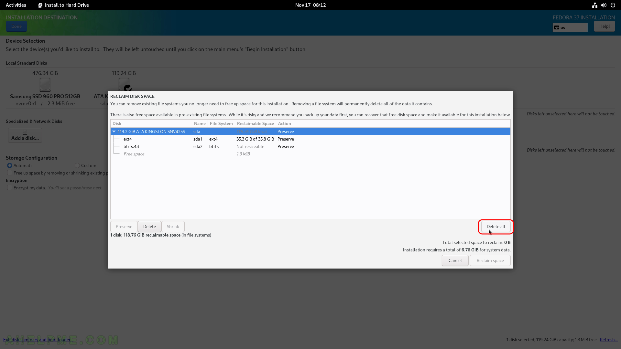
Task: Click the File System column header
Action: pyautogui.click(x=221, y=123)
